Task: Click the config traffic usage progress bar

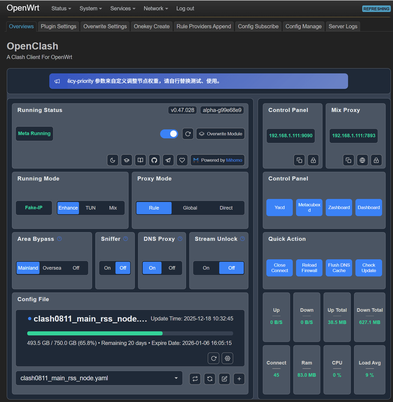Action: (x=130, y=333)
